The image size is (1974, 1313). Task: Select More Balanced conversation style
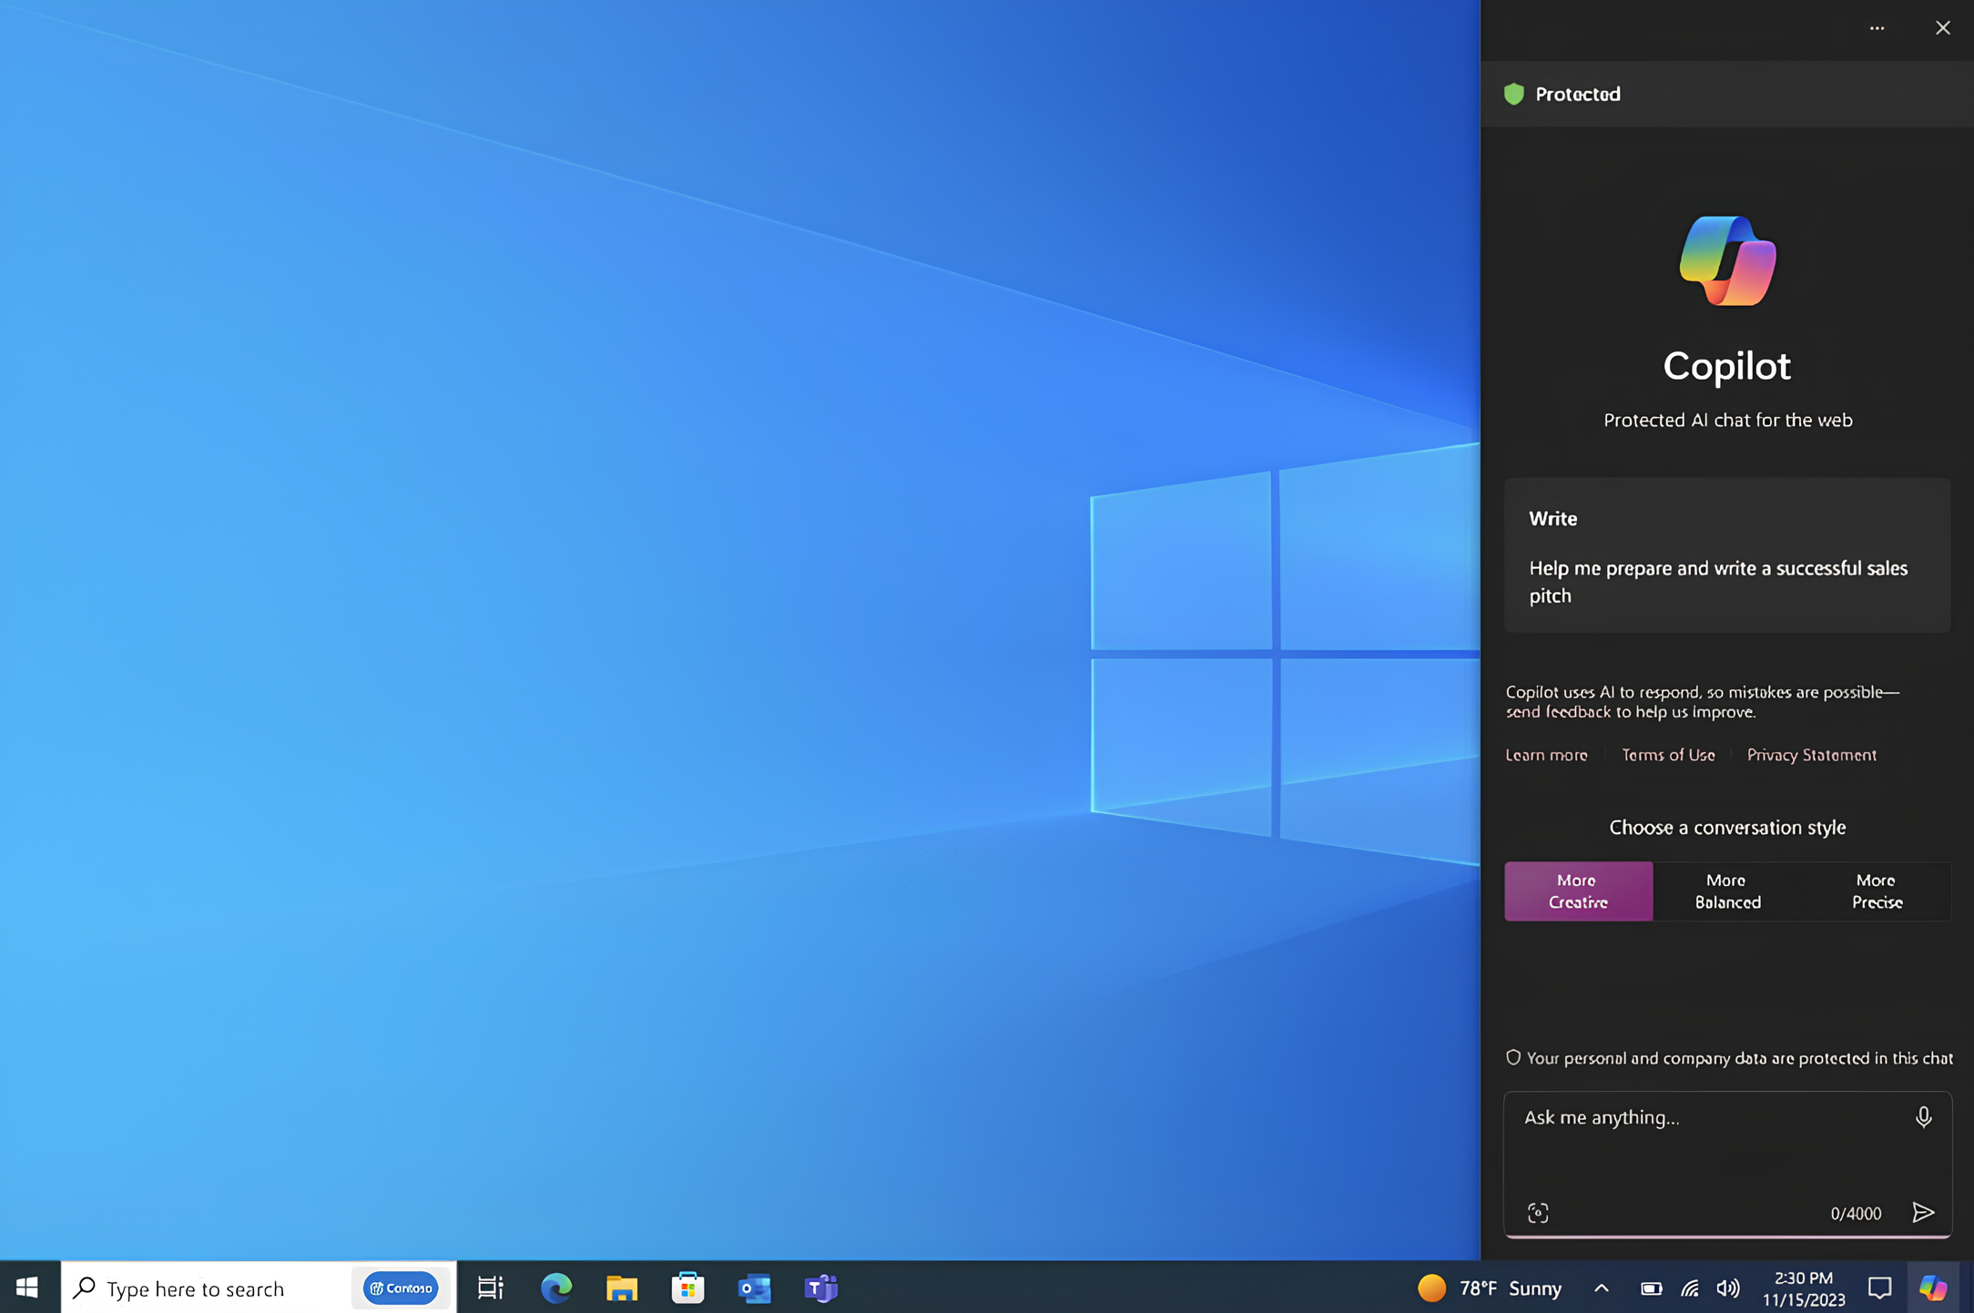click(x=1727, y=891)
